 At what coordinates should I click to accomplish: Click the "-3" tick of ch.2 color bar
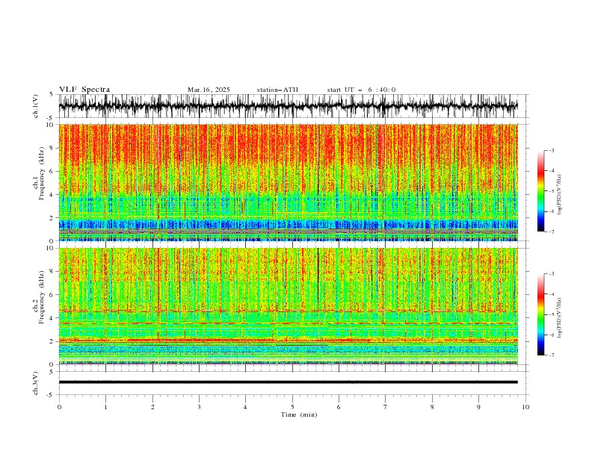[551, 274]
